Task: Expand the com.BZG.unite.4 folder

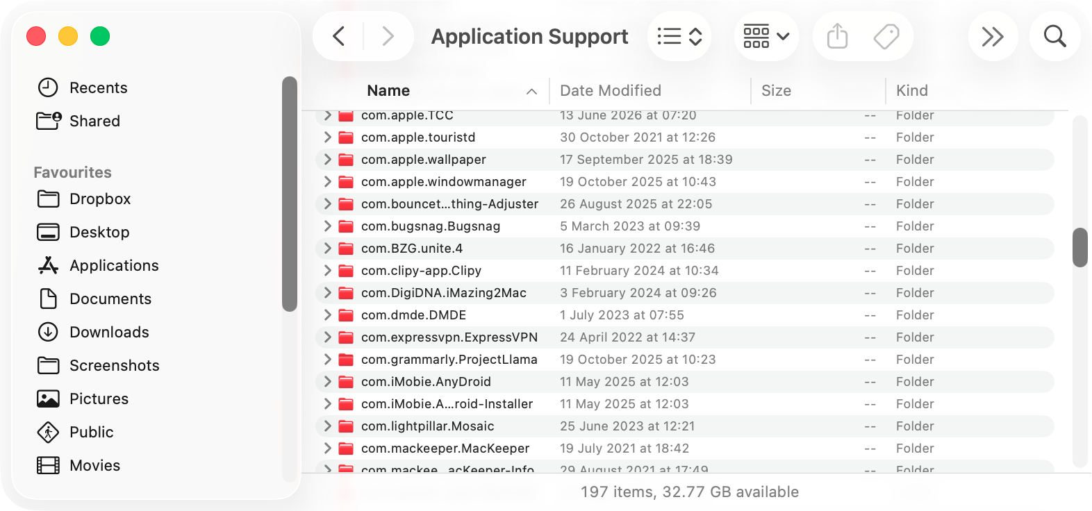Action: pos(327,249)
